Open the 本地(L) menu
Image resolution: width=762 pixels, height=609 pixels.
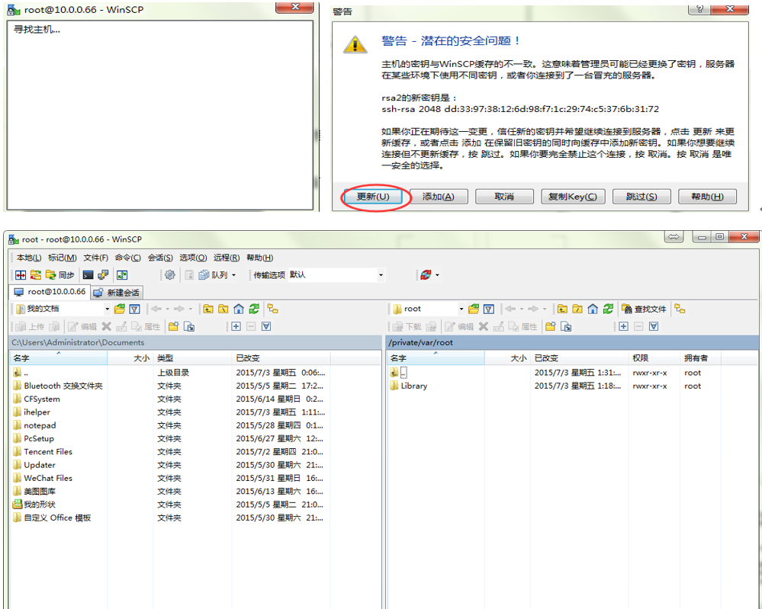29,258
